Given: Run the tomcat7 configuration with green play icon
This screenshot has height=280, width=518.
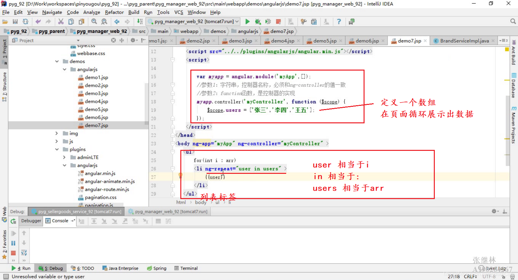Looking at the screenshot, I should pyautogui.click(x=248, y=21).
